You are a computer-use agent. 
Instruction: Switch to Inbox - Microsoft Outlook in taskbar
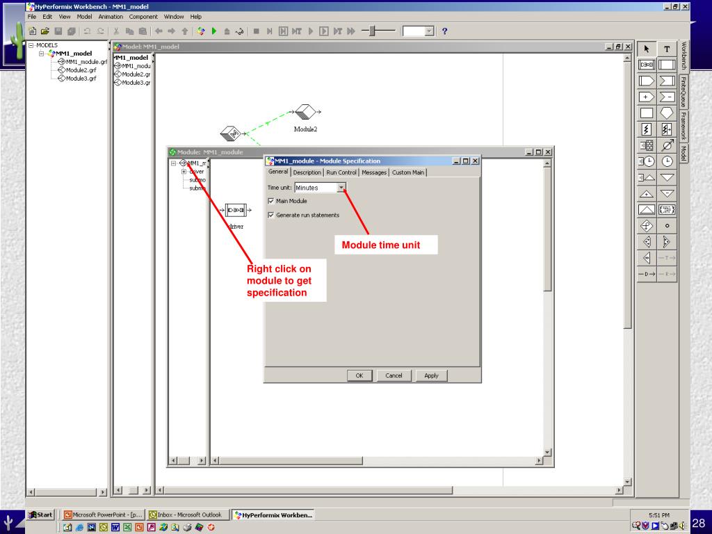click(x=186, y=515)
